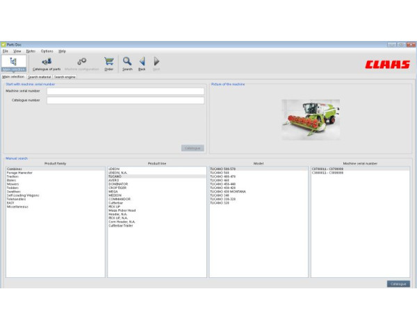The width and height of the screenshot is (417, 330).
Task: Go Back using the left arrow
Action: [x=142, y=62]
